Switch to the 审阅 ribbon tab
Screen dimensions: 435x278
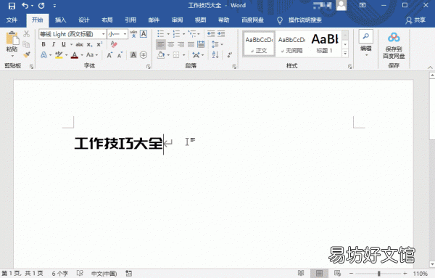177,20
